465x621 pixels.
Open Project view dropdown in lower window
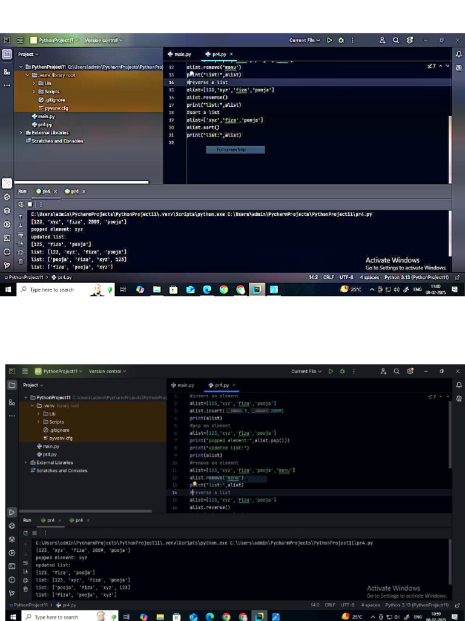(33, 385)
